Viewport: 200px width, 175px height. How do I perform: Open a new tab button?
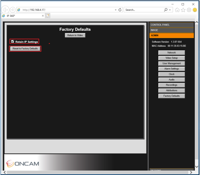[48, 16]
